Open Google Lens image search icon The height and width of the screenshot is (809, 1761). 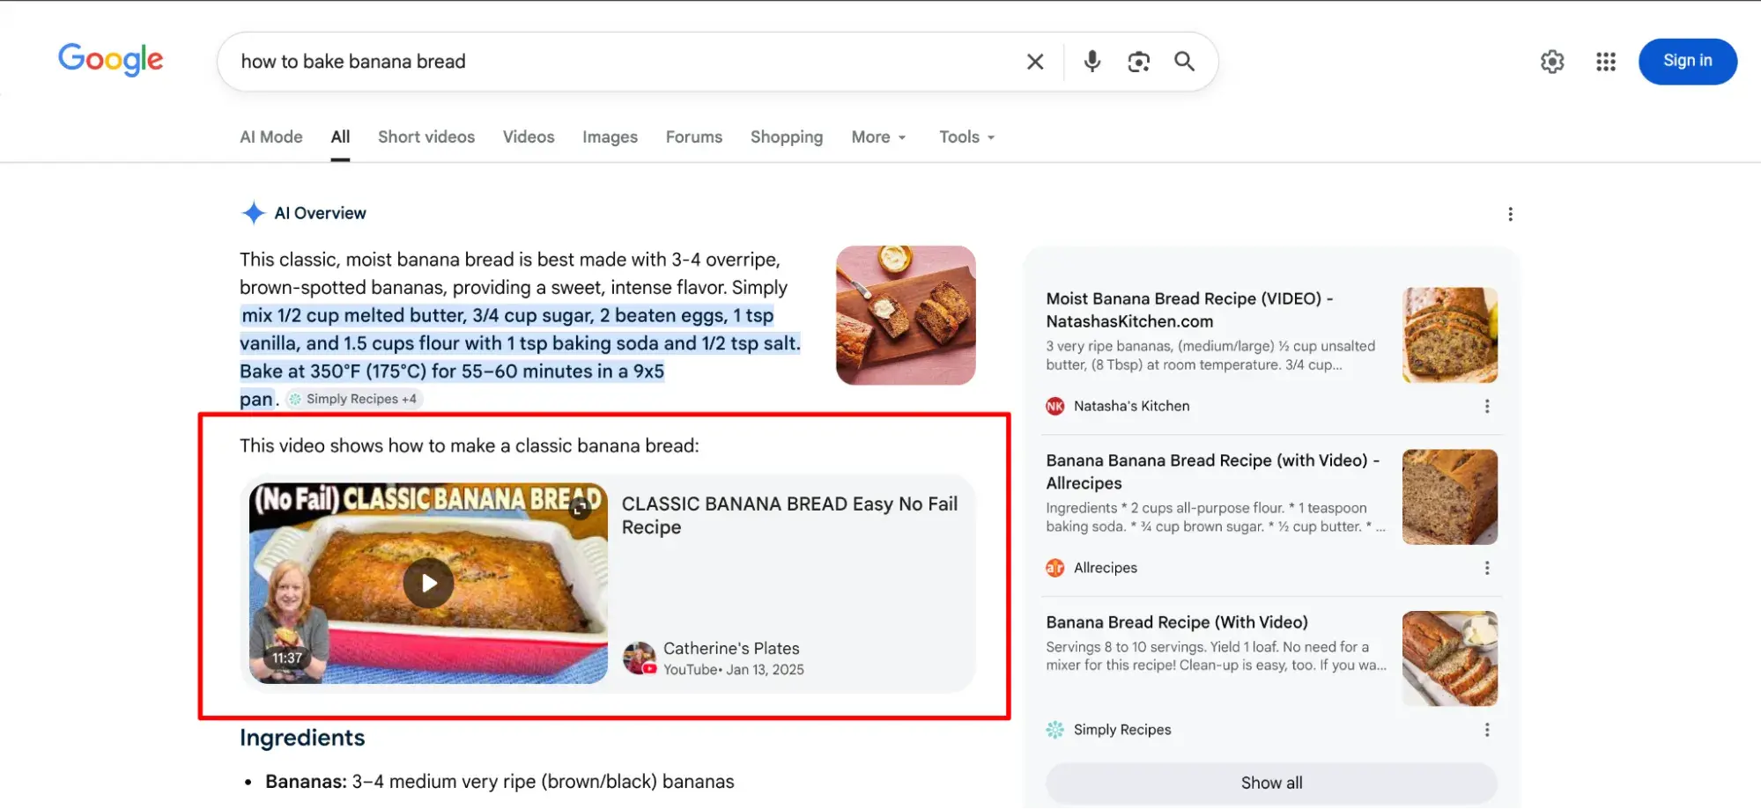point(1139,62)
